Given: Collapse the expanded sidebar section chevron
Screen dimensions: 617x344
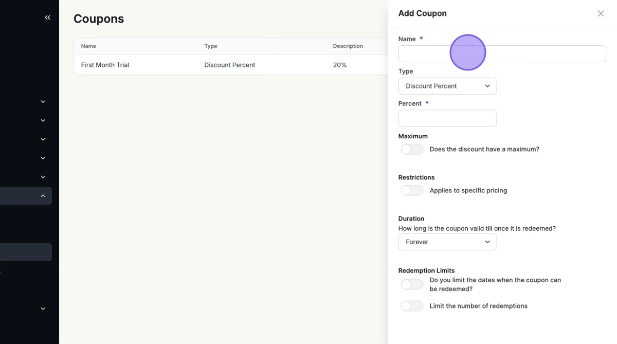Looking at the screenshot, I should [x=43, y=196].
